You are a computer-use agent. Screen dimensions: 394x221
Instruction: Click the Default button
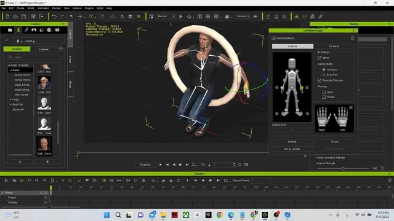point(292,142)
